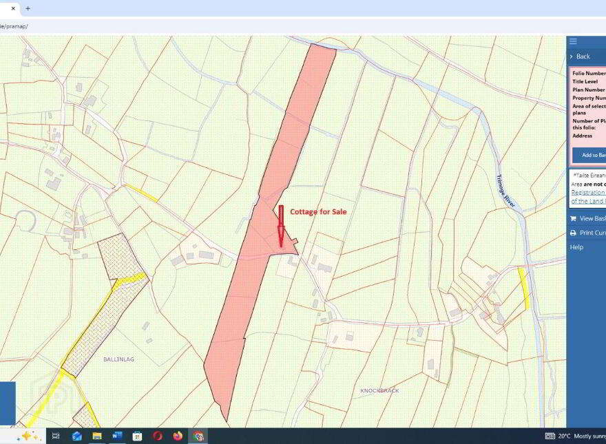The height and width of the screenshot is (444, 606).
Task: Select the Print Current printer icon
Action: (x=573, y=233)
